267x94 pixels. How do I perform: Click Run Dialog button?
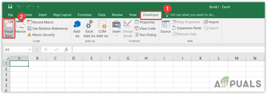tap(145, 35)
